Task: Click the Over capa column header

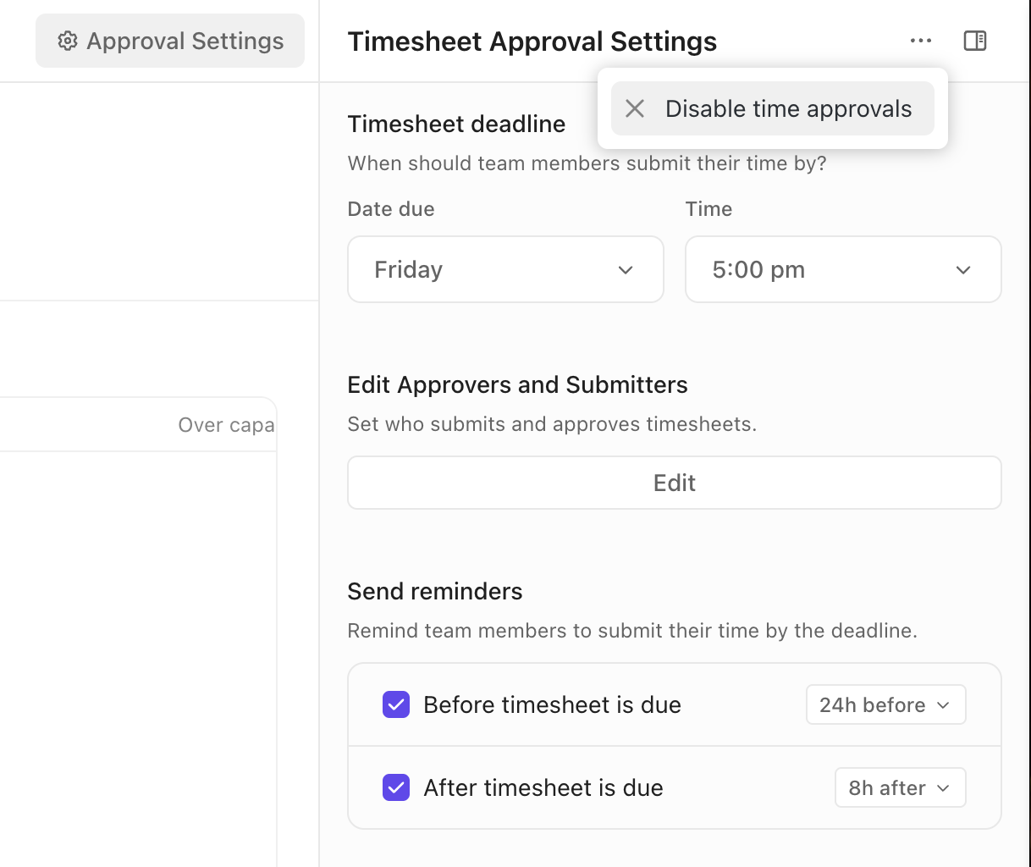Action: point(226,425)
